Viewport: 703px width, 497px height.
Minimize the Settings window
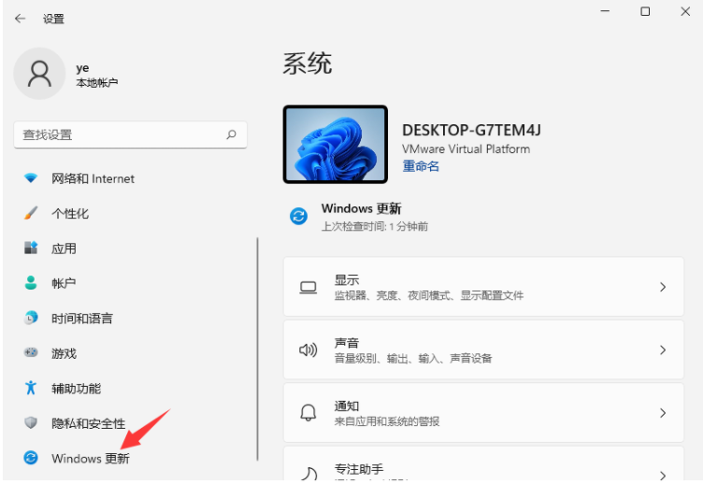pyautogui.click(x=605, y=11)
